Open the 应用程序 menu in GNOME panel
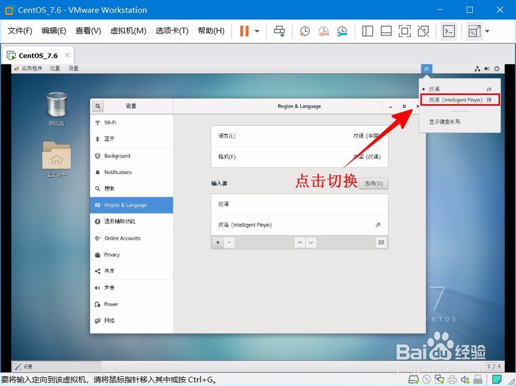 [28, 69]
